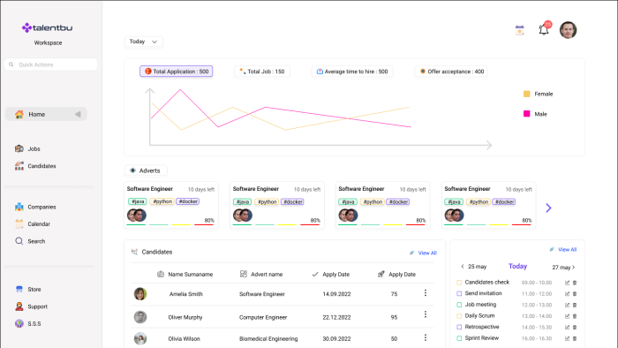Viewport: 618px width, 348px height.
Task: Click Today heading in the schedule panel
Action: [517, 267]
